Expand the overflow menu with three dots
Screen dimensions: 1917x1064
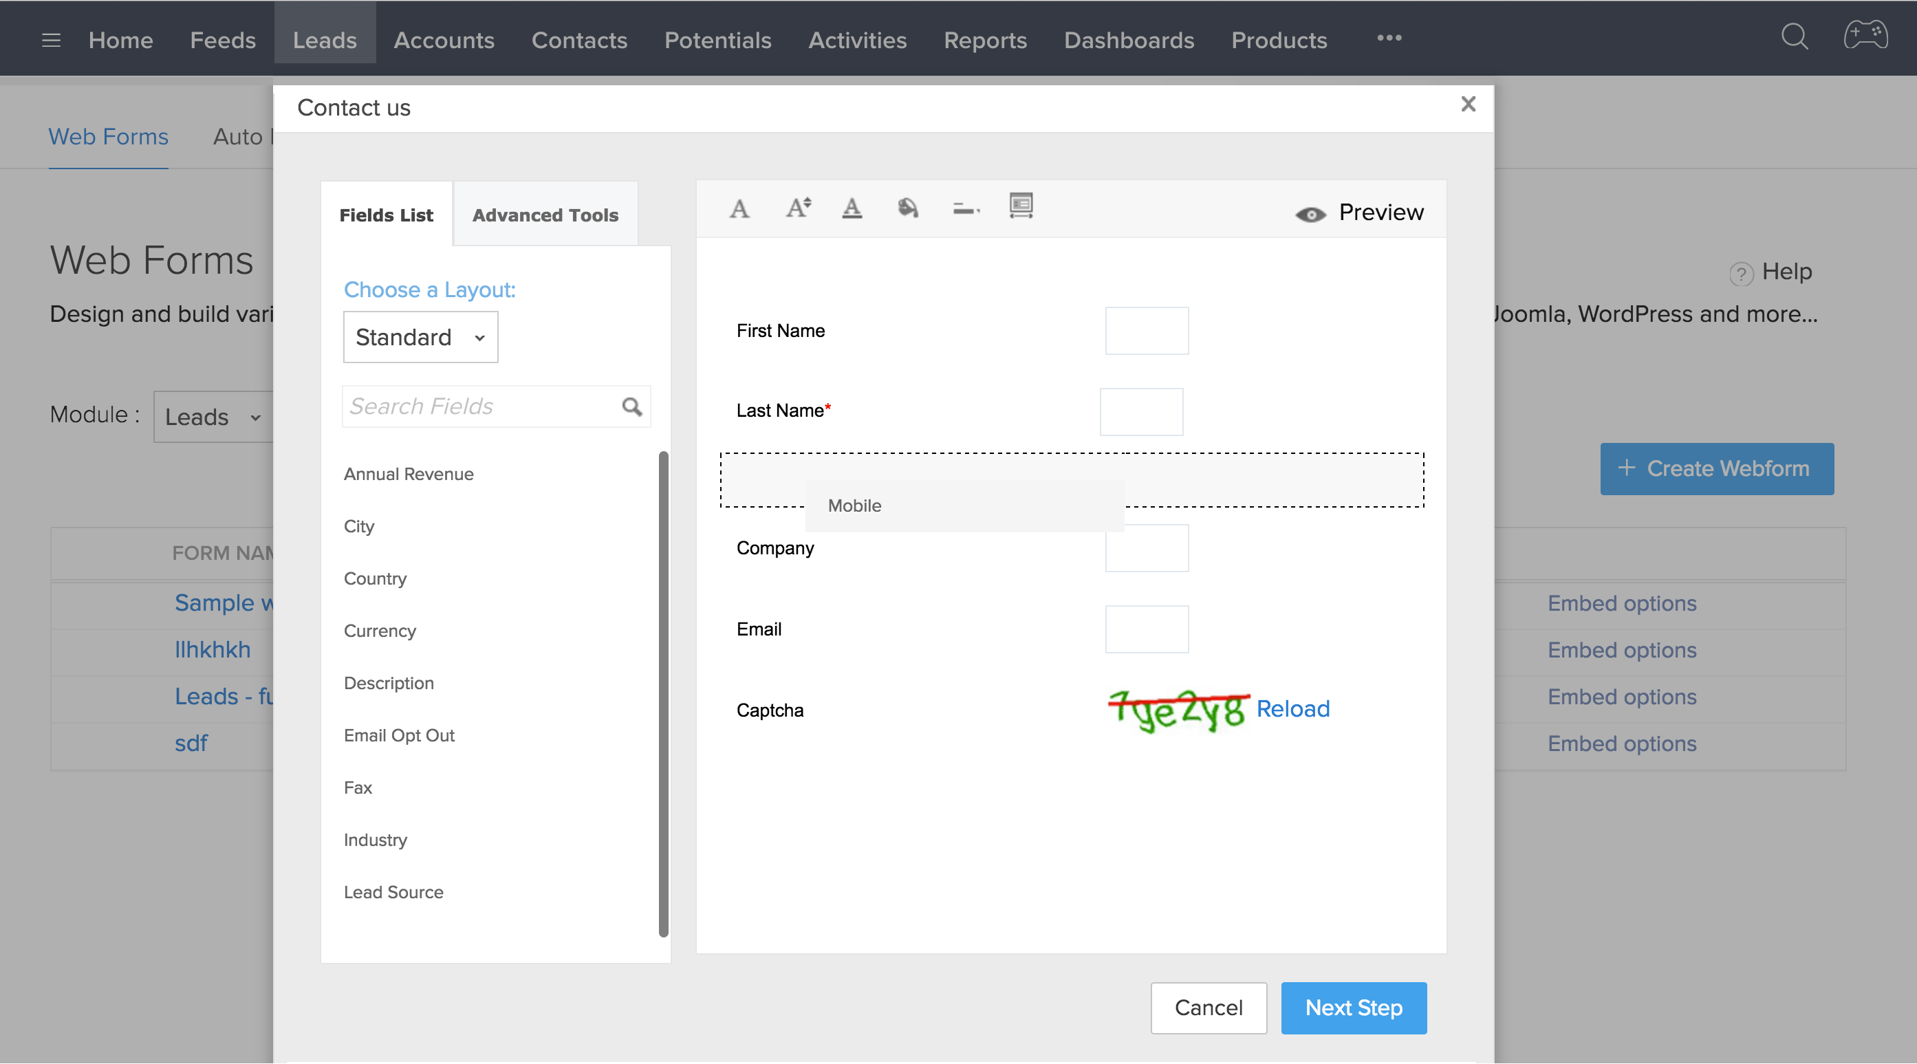pos(1389,39)
